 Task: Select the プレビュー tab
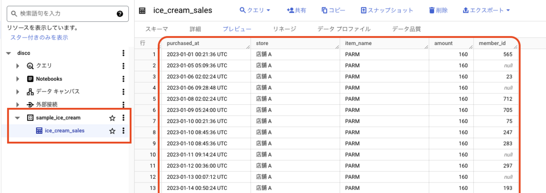click(237, 29)
